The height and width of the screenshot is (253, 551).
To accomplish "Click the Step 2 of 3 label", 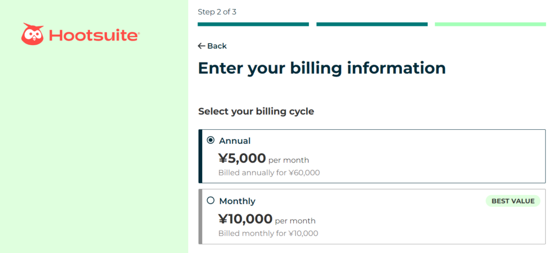I will coord(217,12).
